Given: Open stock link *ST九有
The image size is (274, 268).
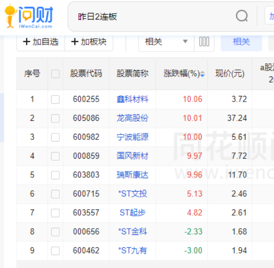Looking at the screenshot, I should click(133, 251).
